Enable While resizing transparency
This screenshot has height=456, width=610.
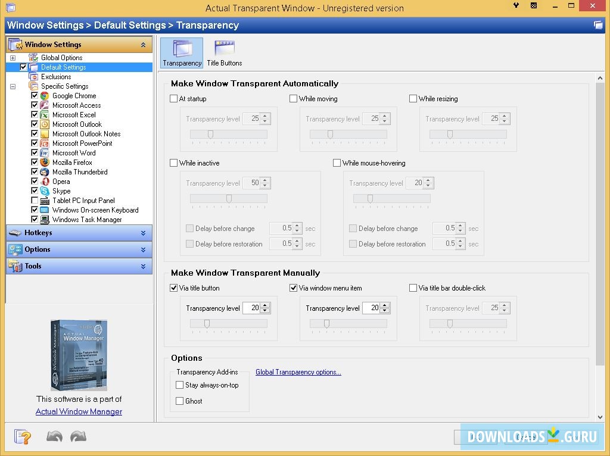(413, 99)
